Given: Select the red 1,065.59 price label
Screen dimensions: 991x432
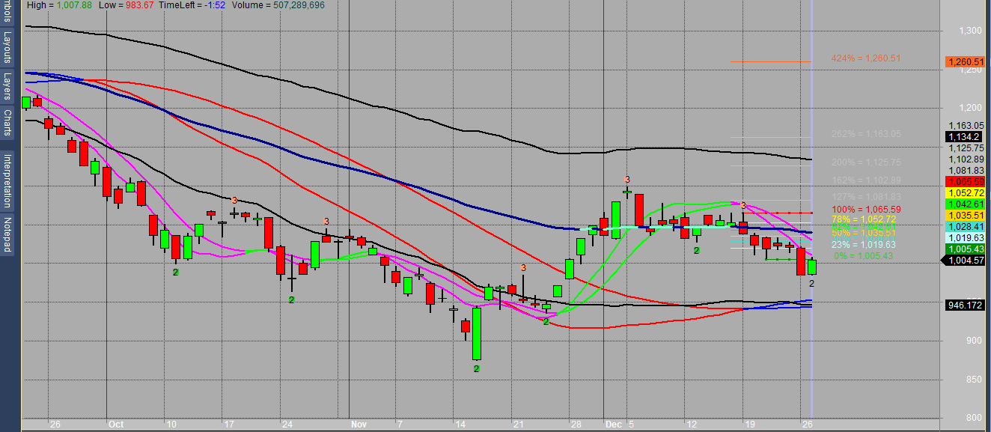Looking at the screenshot, I should [x=965, y=182].
